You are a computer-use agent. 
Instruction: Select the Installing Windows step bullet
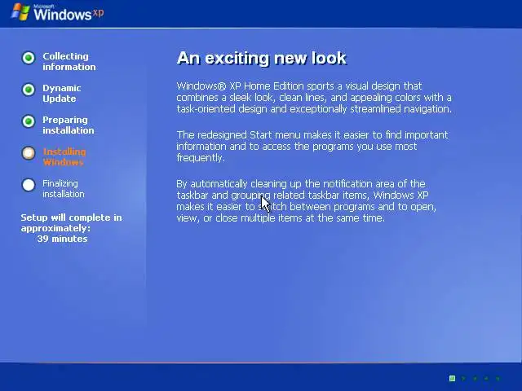click(x=29, y=153)
